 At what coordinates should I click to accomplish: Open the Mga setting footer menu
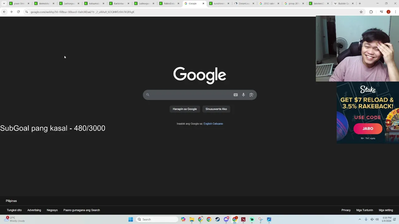[386, 210]
